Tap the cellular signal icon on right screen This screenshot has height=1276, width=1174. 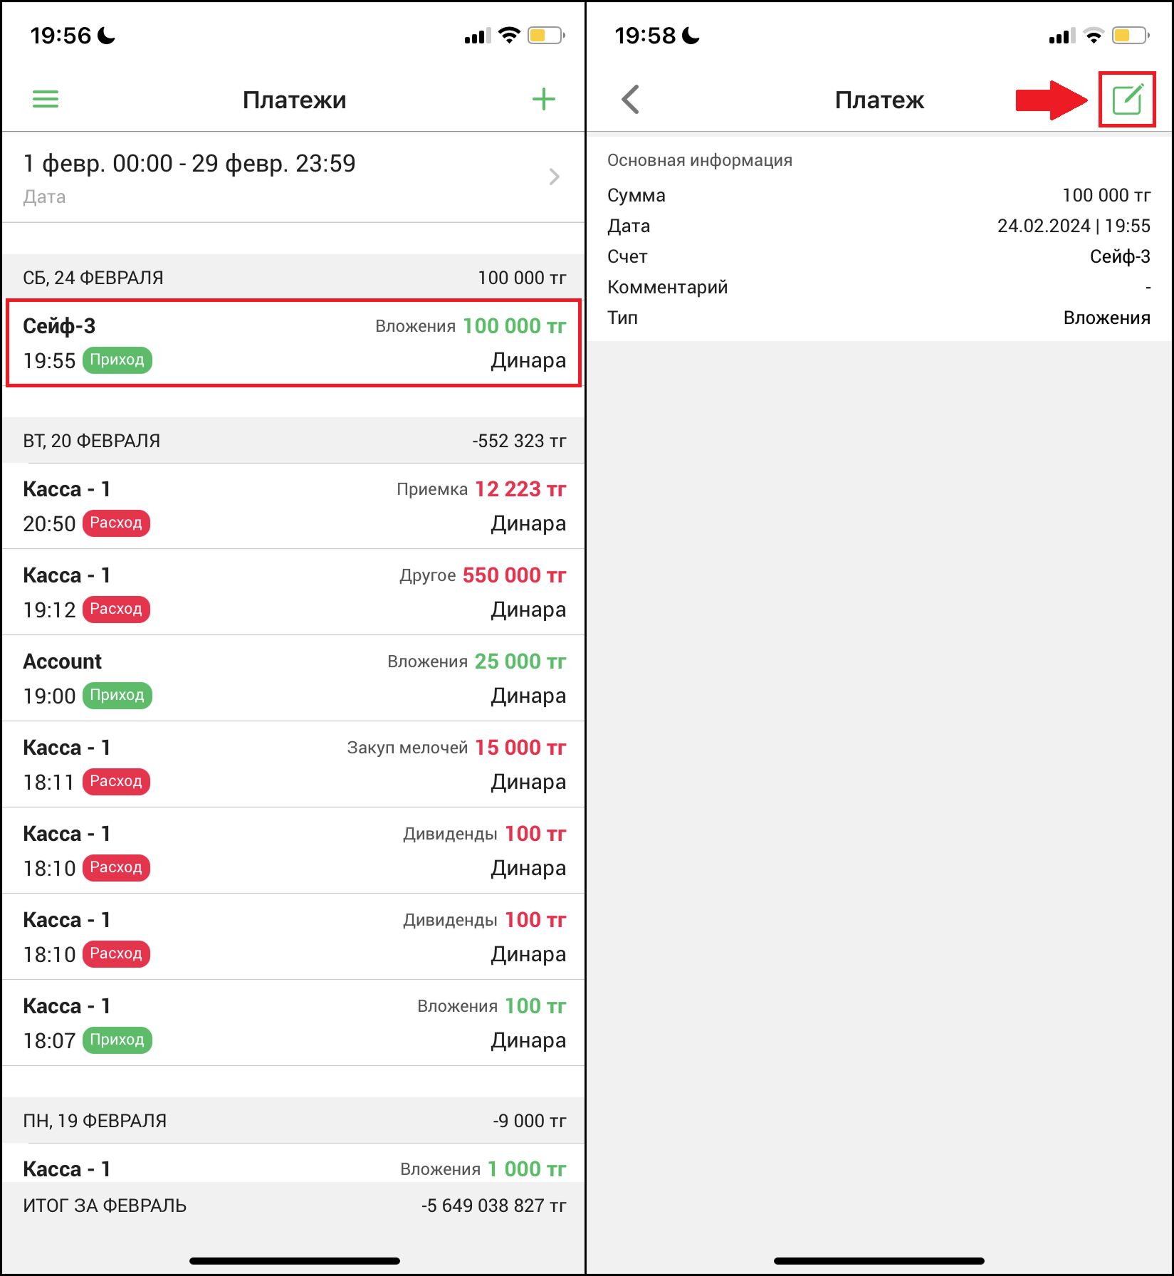(1062, 36)
